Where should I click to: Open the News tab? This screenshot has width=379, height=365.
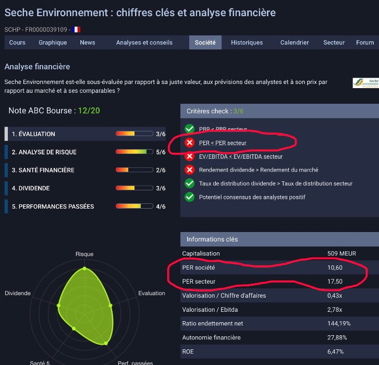coord(88,43)
